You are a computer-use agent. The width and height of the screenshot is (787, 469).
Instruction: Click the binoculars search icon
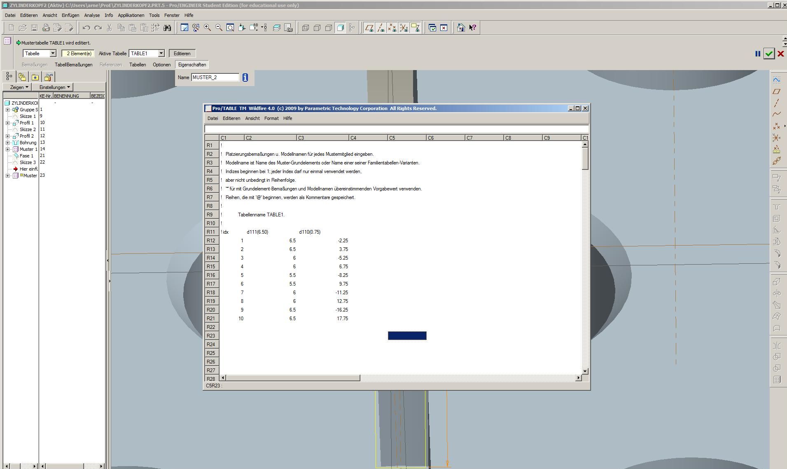pyautogui.click(x=167, y=28)
